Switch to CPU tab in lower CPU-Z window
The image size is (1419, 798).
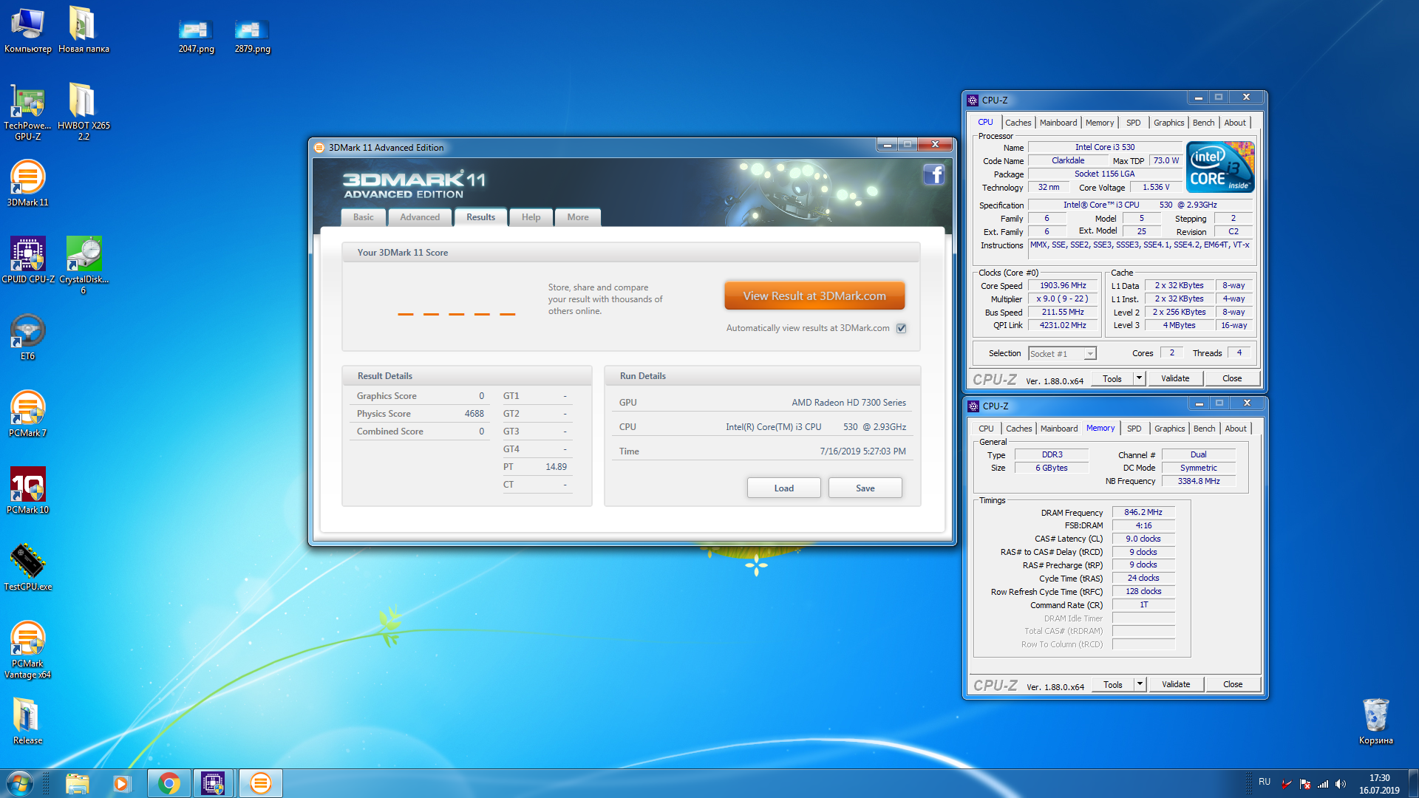coord(986,429)
